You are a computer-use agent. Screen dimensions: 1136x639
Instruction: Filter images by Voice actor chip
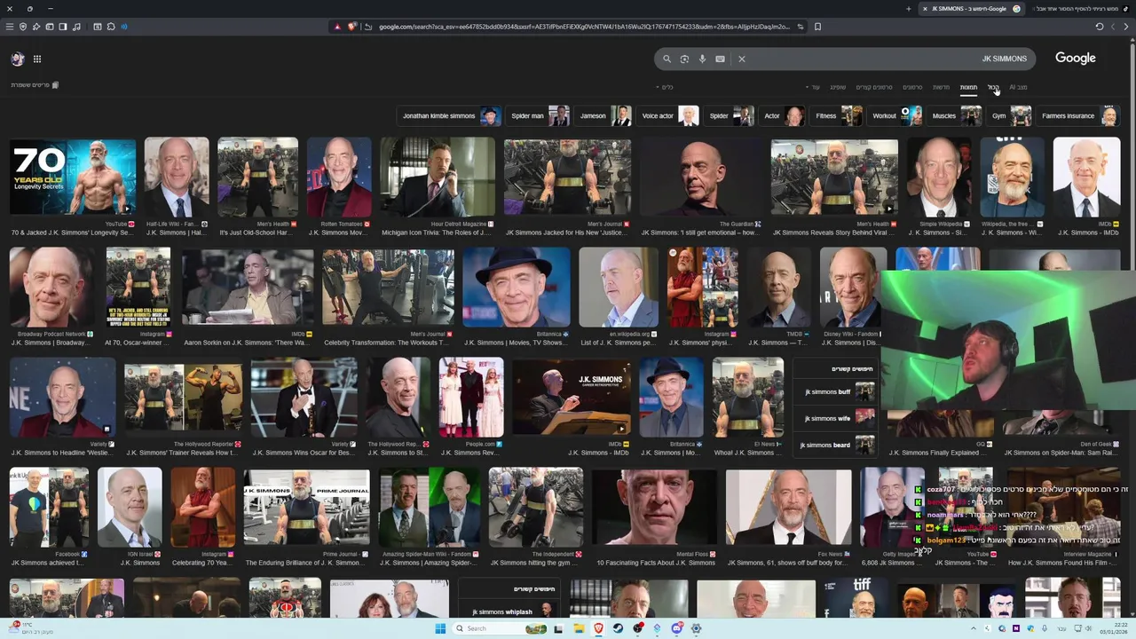click(x=667, y=115)
